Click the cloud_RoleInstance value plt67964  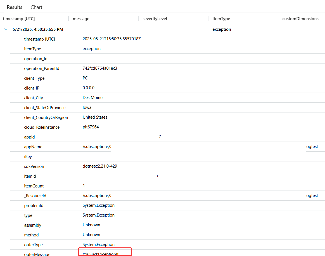click(x=91, y=127)
